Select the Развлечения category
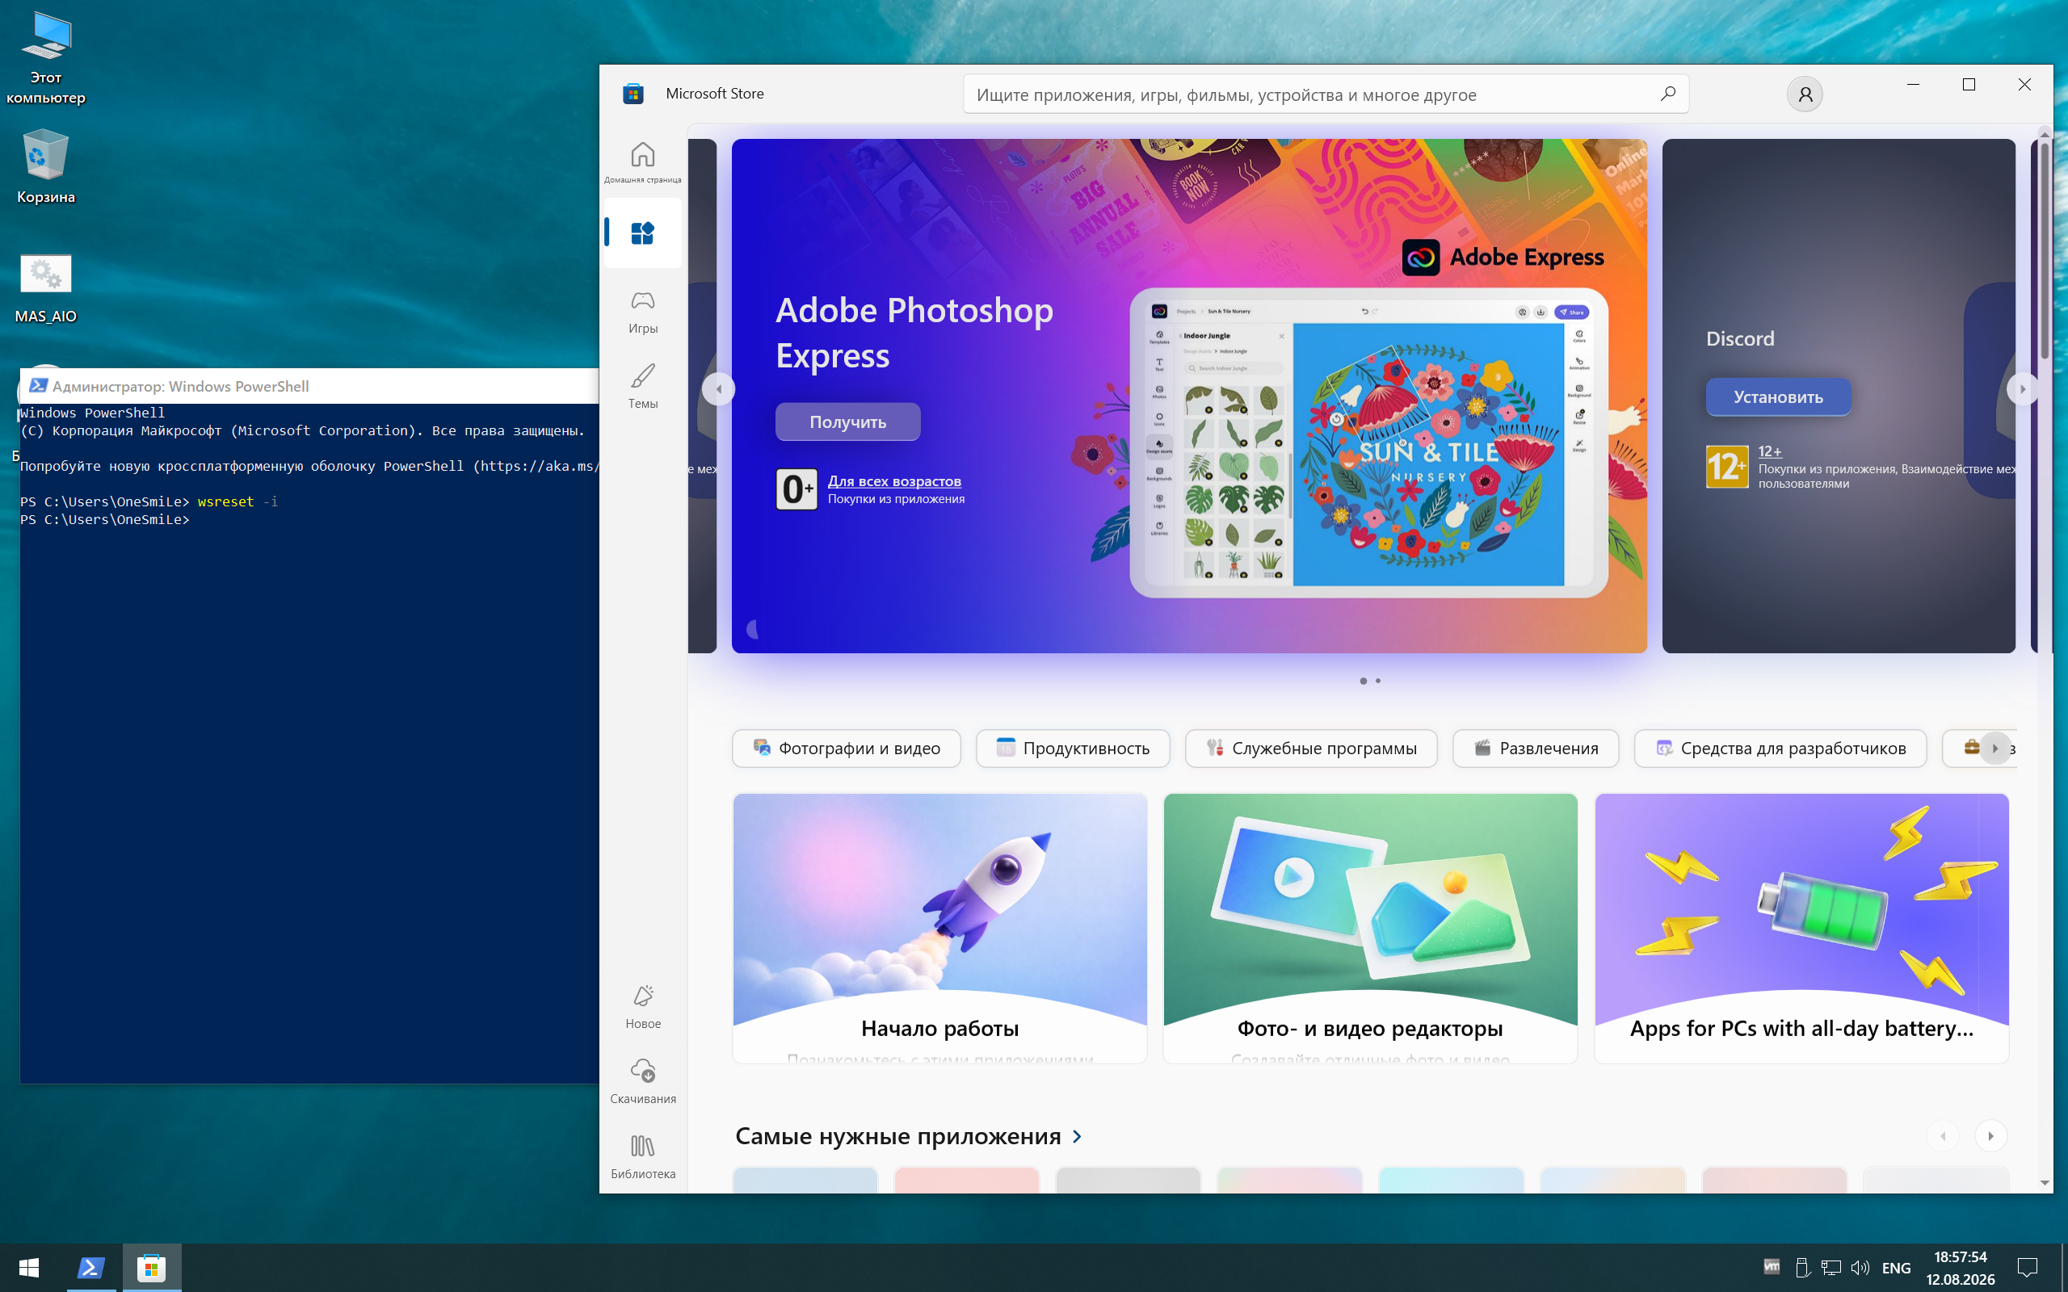Viewport: 2068px width, 1292px height. pos(1536,749)
